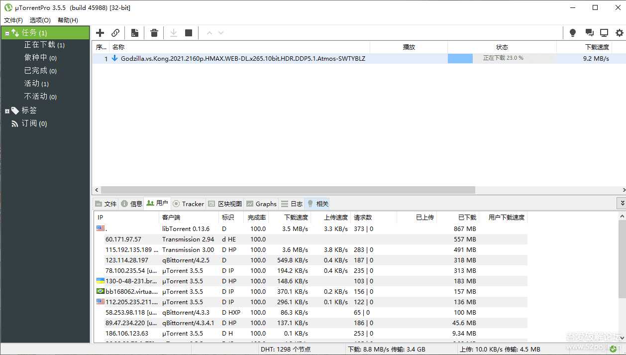626x355 pixels.
Task: Collapse the 任务 sidebar section
Action: (x=7, y=32)
